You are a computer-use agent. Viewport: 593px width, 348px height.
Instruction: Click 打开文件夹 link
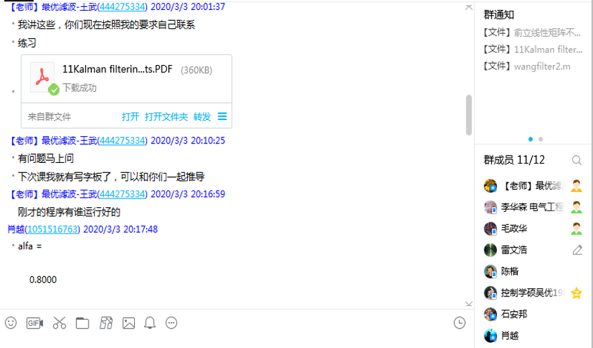[166, 117]
